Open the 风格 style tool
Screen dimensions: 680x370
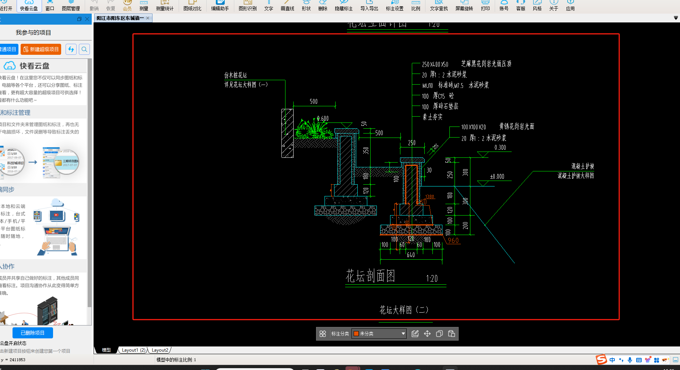click(x=537, y=6)
